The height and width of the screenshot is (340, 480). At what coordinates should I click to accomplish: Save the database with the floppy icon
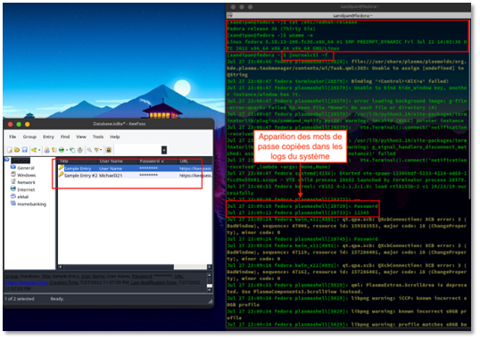(25, 150)
